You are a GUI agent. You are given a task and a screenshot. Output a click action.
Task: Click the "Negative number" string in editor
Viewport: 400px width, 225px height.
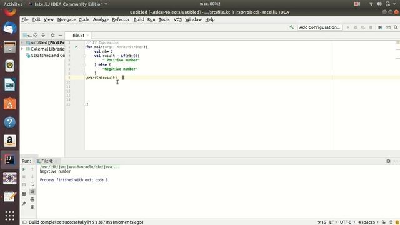coord(120,69)
